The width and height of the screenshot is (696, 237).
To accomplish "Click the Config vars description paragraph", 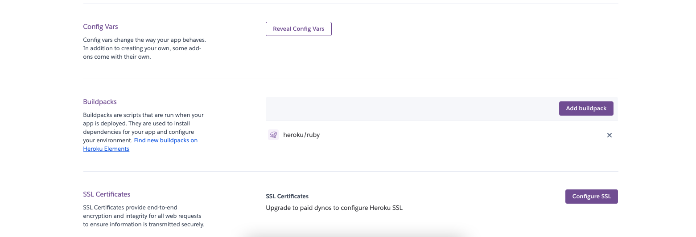I will pyautogui.click(x=144, y=48).
